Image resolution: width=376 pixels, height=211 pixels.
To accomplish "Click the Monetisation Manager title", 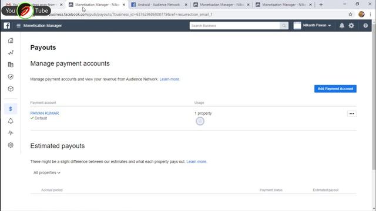I will click(x=42, y=26).
